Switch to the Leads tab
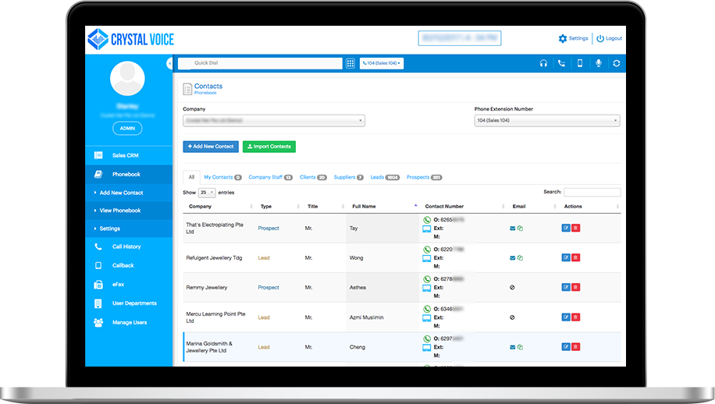The height and width of the screenshot is (404, 715). [383, 177]
